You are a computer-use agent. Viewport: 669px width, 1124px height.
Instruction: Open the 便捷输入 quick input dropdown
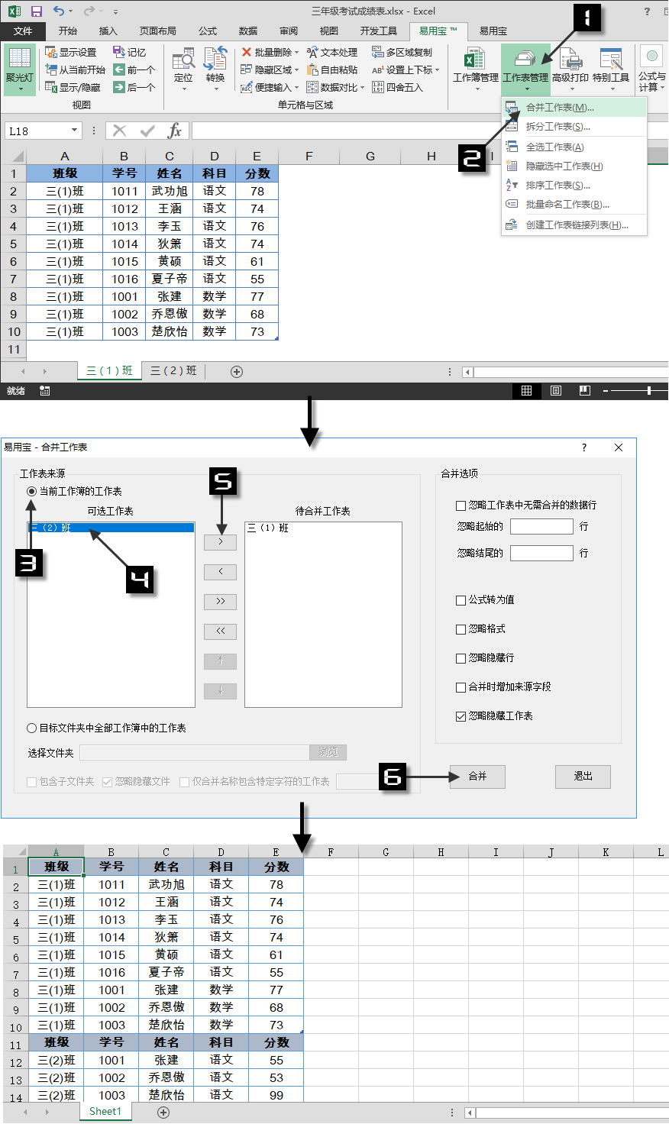[x=270, y=87]
